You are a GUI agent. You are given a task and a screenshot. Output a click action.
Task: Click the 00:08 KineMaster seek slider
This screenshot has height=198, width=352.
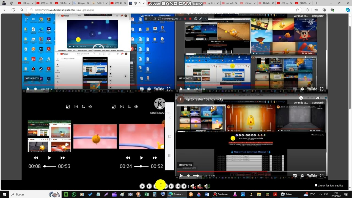tap(50, 166)
